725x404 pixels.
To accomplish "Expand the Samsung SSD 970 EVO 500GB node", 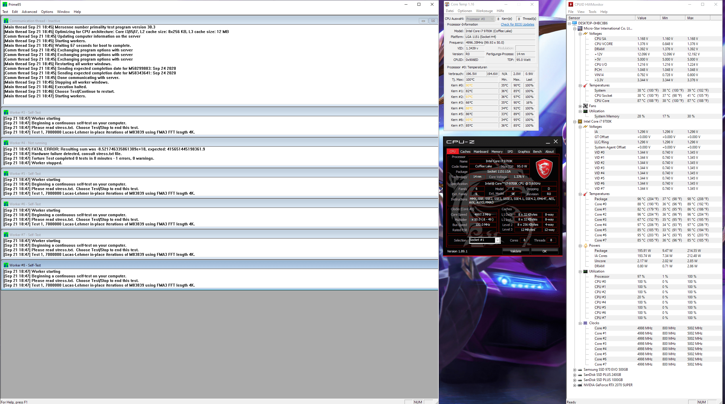I will pos(575,370).
